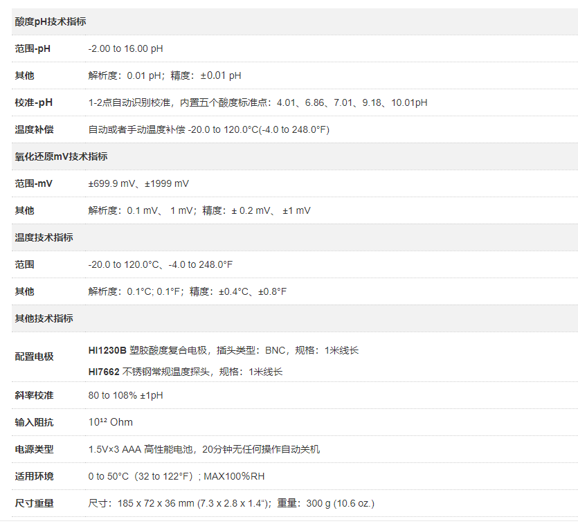Select the 配置电极 row label
Screen dimensions: 578x526
pyautogui.click(x=34, y=357)
